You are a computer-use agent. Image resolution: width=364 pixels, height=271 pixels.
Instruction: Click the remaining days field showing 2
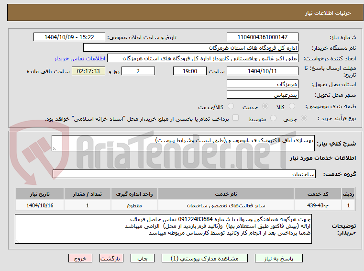(138, 71)
